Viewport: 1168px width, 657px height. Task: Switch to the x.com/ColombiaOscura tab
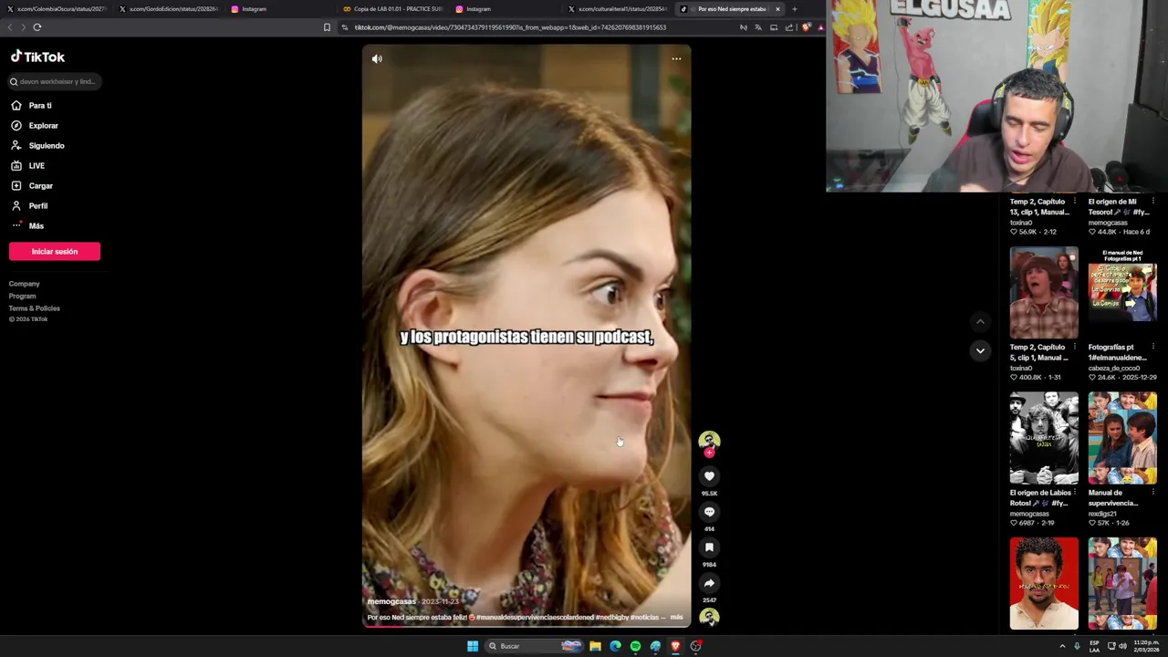(57, 9)
